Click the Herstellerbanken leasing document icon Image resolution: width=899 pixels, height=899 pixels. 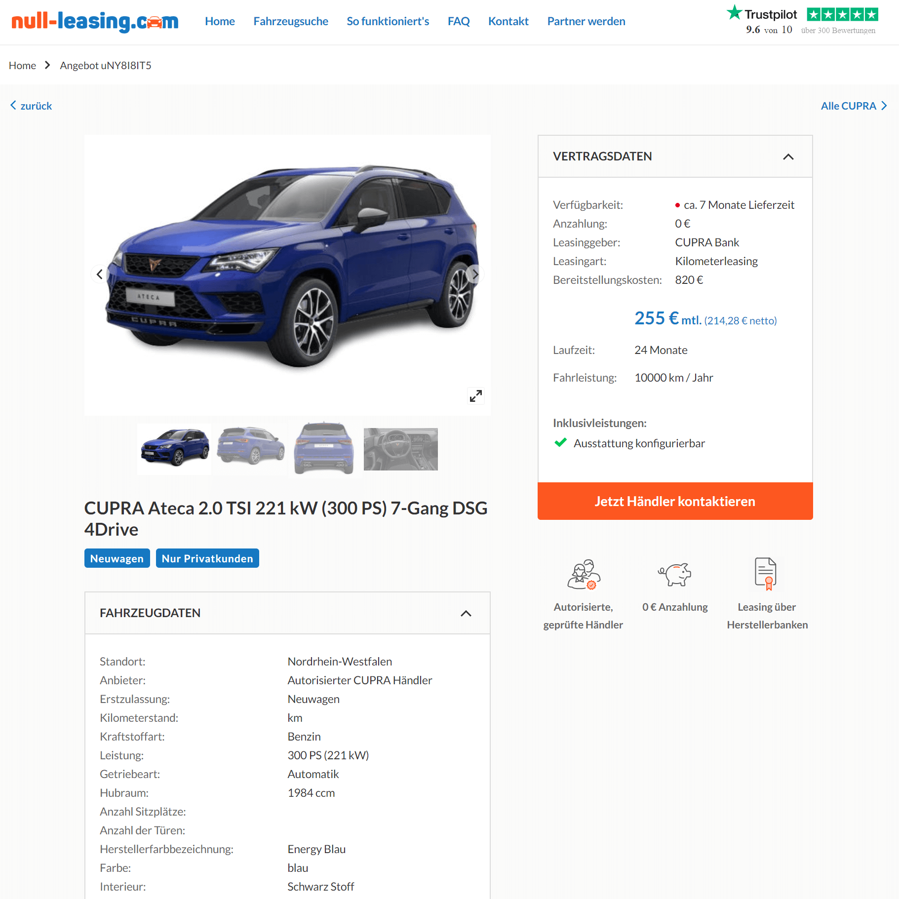[766, 574]
